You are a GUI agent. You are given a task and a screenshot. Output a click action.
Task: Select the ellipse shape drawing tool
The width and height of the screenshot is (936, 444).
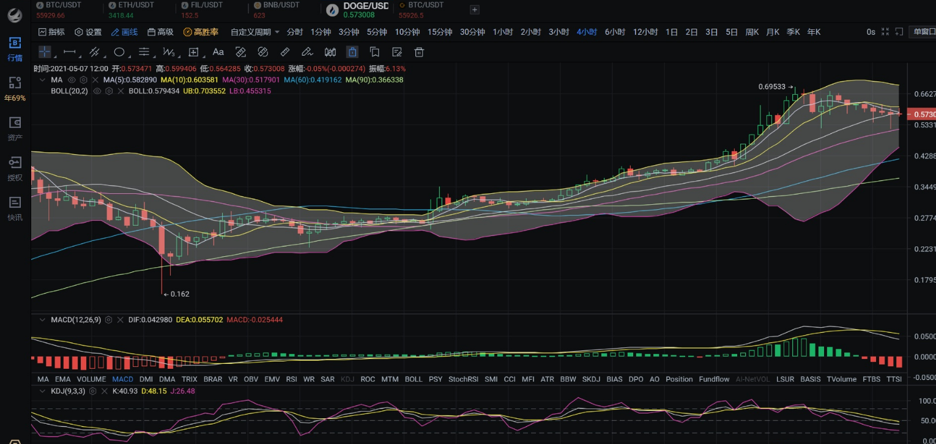coord(119,52)
